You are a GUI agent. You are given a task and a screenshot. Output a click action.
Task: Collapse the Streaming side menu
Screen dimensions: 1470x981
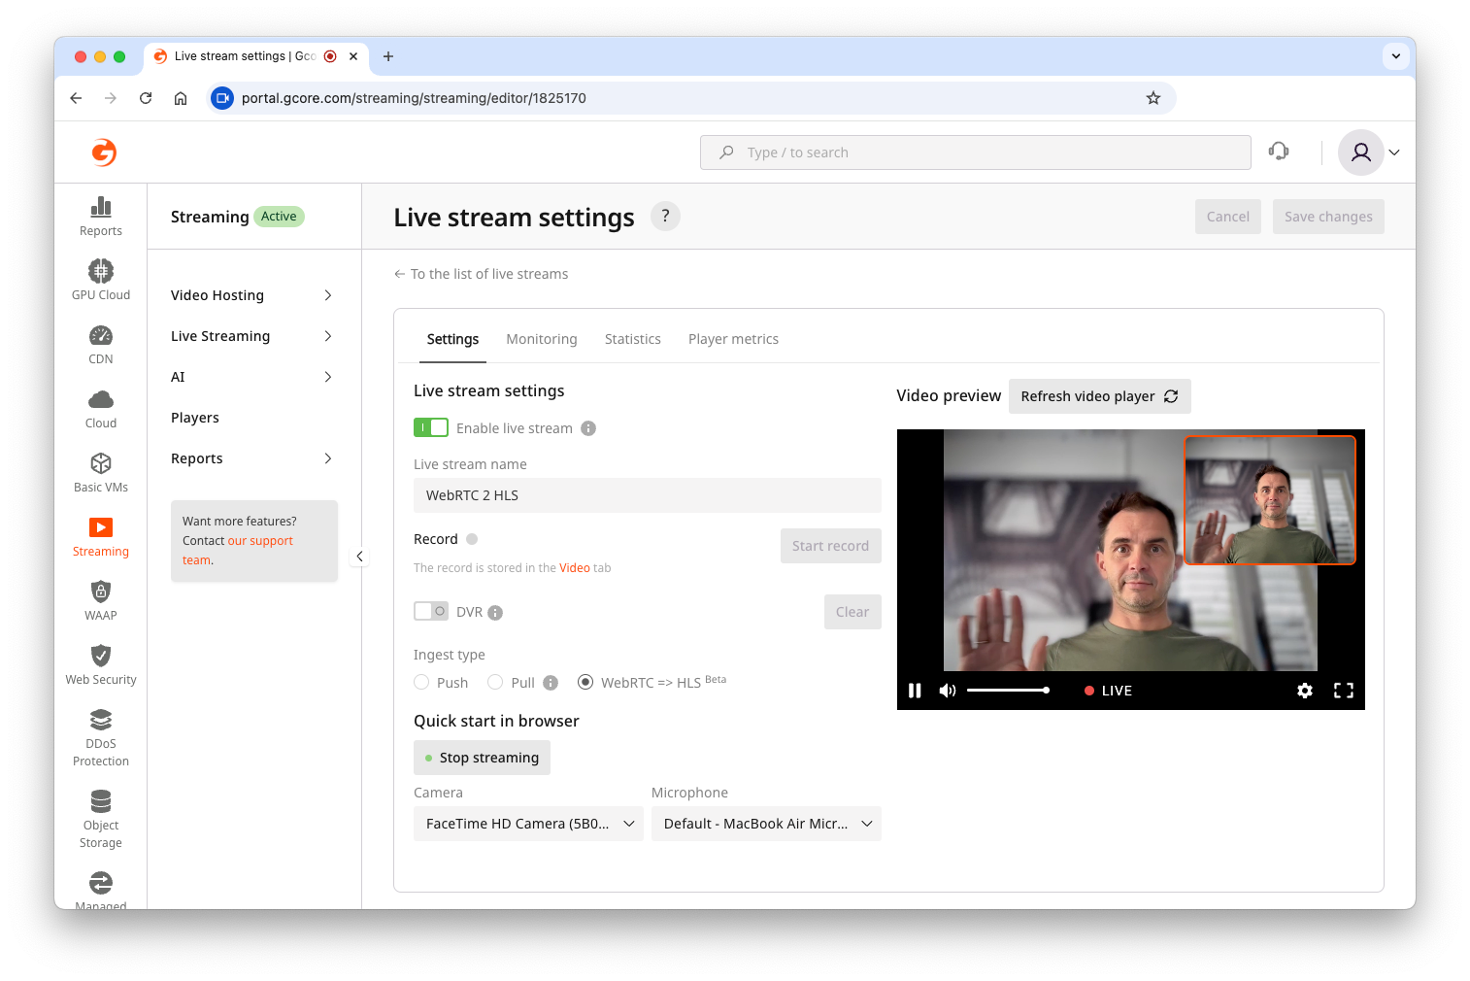pos(359,557)
